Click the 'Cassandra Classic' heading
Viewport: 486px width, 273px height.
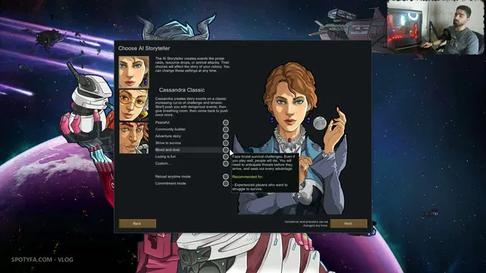[182, 90]
